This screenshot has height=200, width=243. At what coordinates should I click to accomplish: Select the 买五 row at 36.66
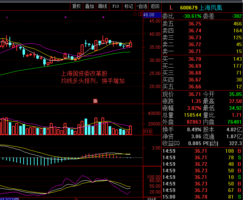pos(202,87)
